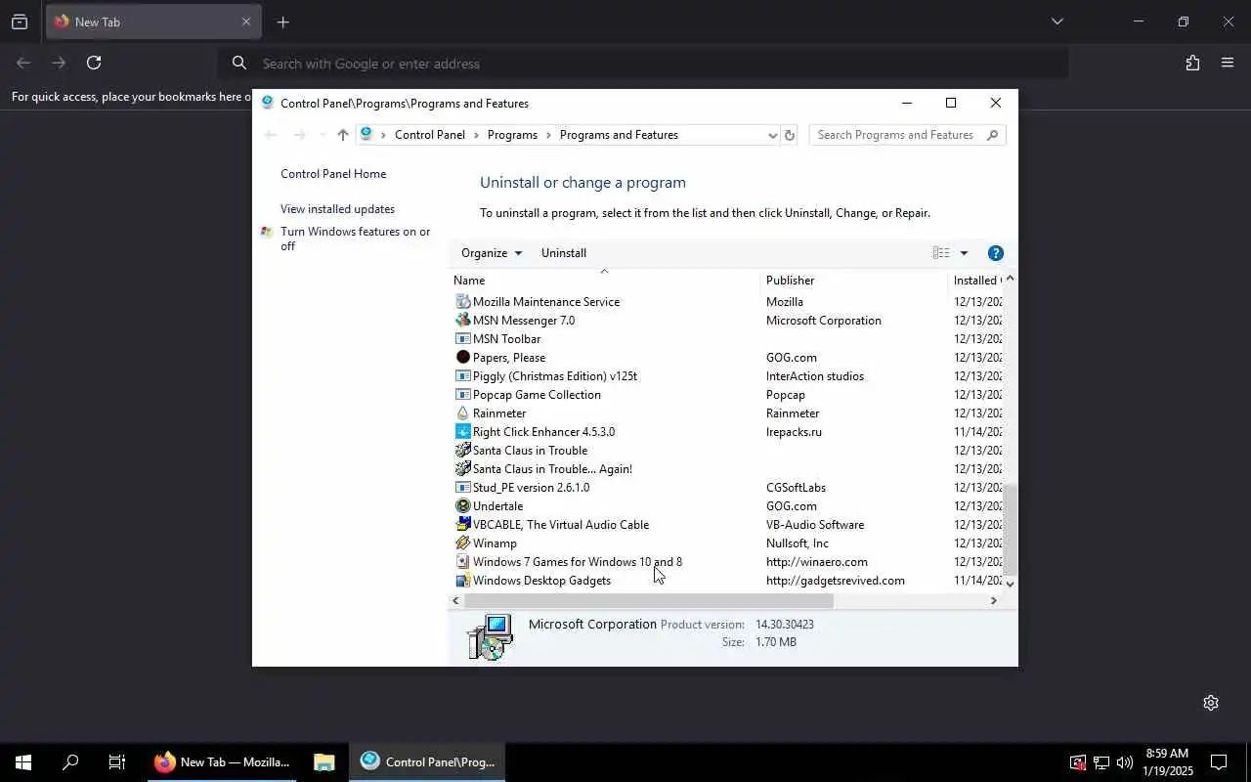Screen dimensions: 1251x782
Task: Click the Windows Desktop Gadgets icon
Action: pos(463,580)
